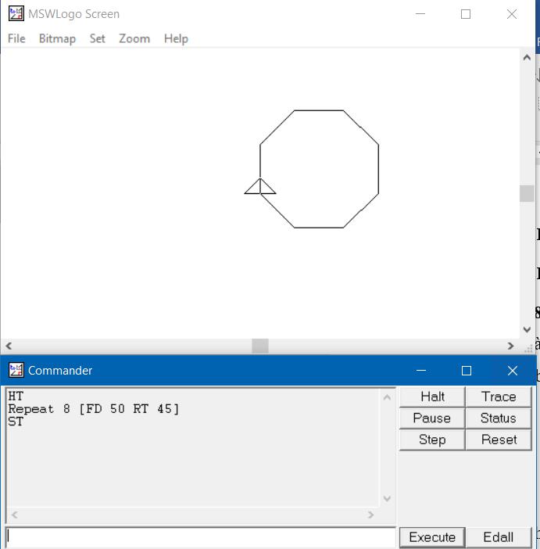This screenshot has height=549, width=540.
Task: Toggle the Trace button
Action: coord(499,396)
